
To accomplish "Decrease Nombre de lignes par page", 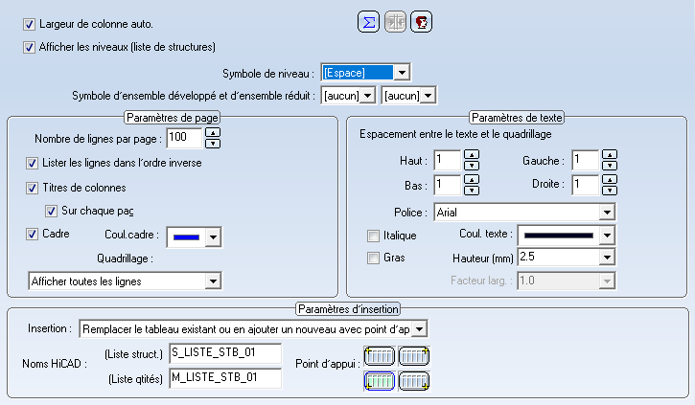I will point(213,145).
